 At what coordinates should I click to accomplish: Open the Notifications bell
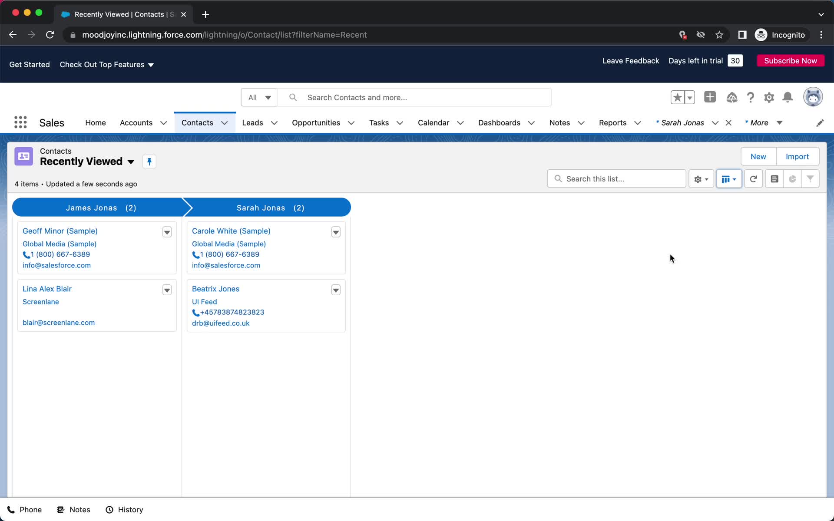click(x=788, y=97)
